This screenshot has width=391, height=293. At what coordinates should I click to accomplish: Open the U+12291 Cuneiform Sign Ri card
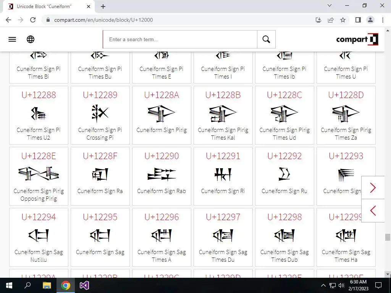point(223,176)
